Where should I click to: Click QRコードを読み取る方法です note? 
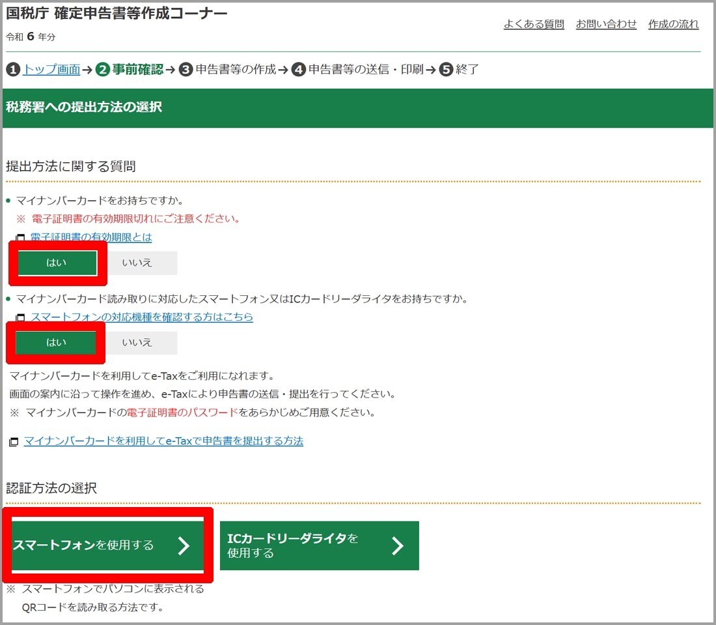[92, 607]
